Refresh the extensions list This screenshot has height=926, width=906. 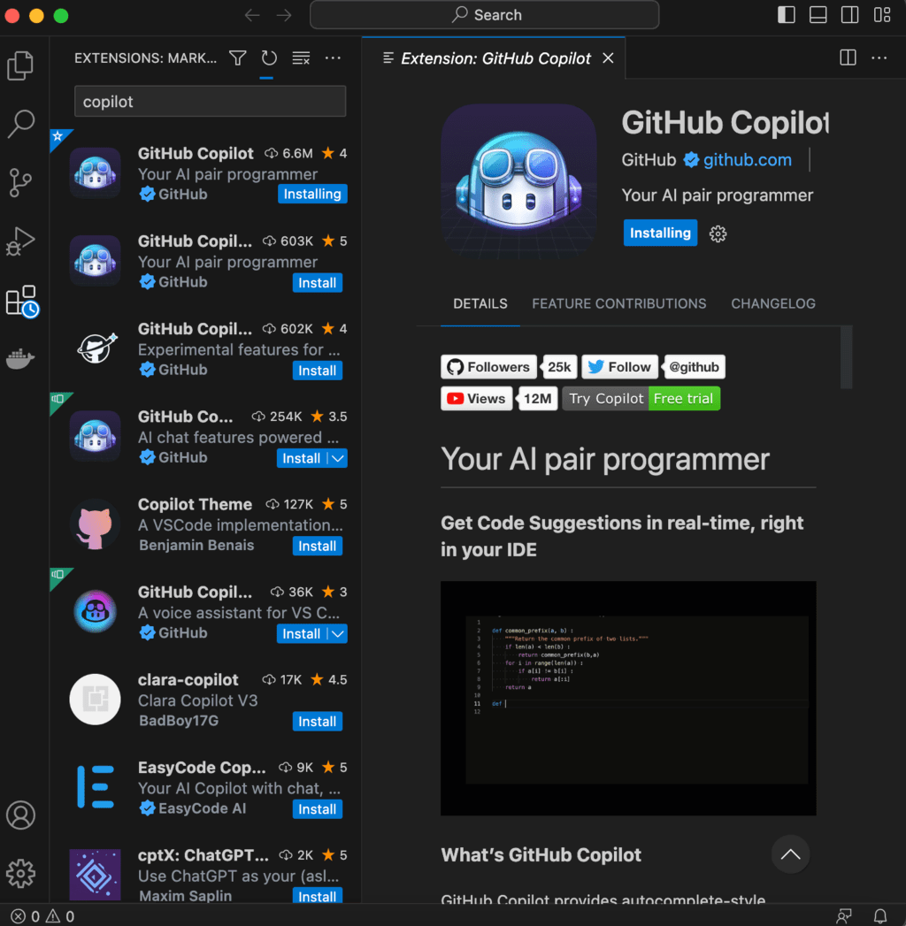(x=269, y=57)
